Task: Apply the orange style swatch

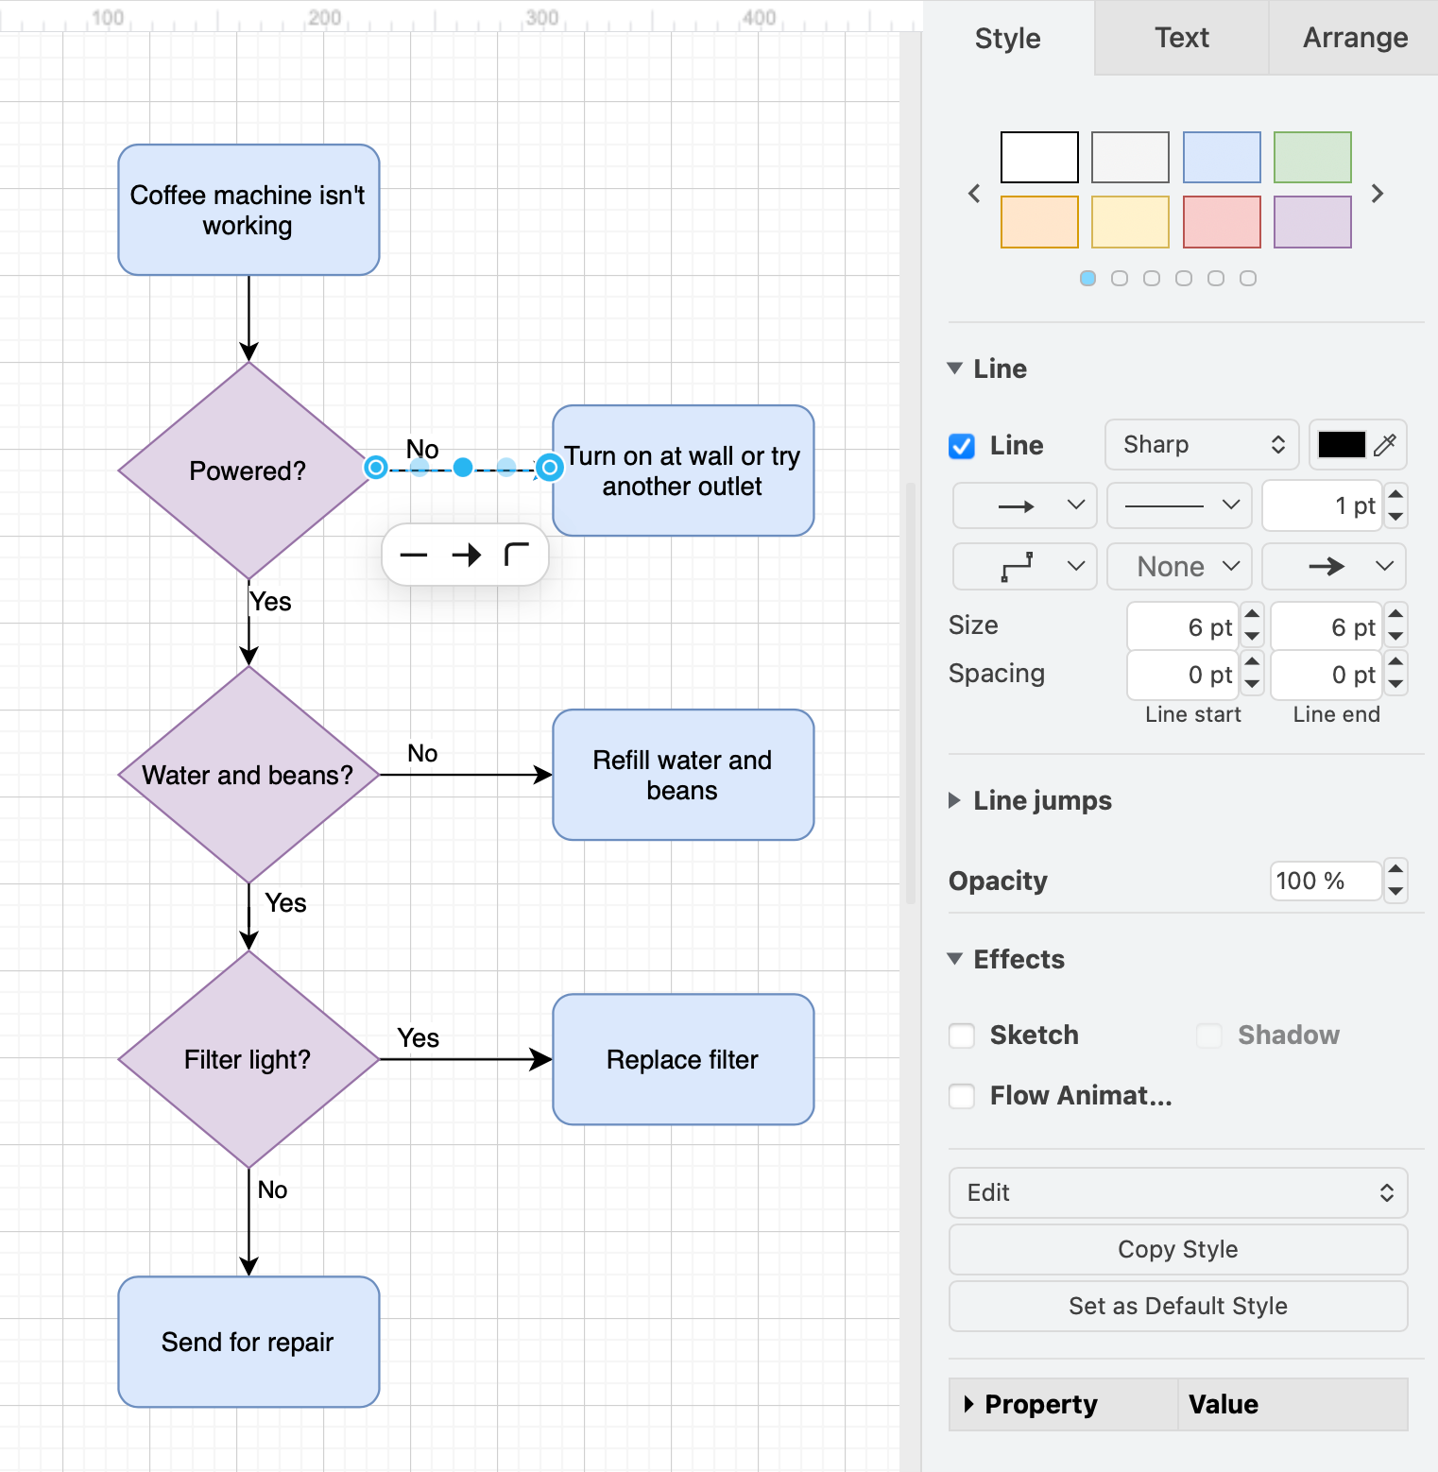Action: (1039, 222)
